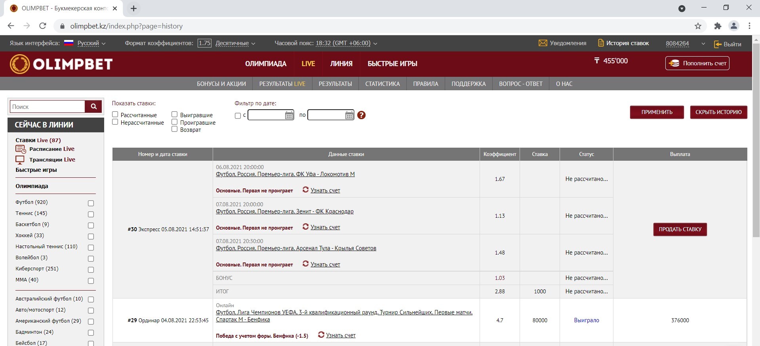Screen dimensions: 760x346
Task: Bookmark this page with star icon
Action: click(698, 26)
